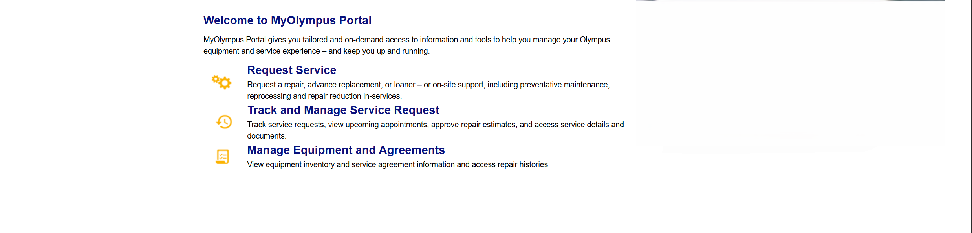The height and width of the screenshot is (233, 972).
Task: Go to Manage Equipment and Agreements
Action: point(346,150)
